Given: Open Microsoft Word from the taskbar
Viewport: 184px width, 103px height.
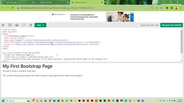Looking at the screenshot, I should [x=54, y=101].
